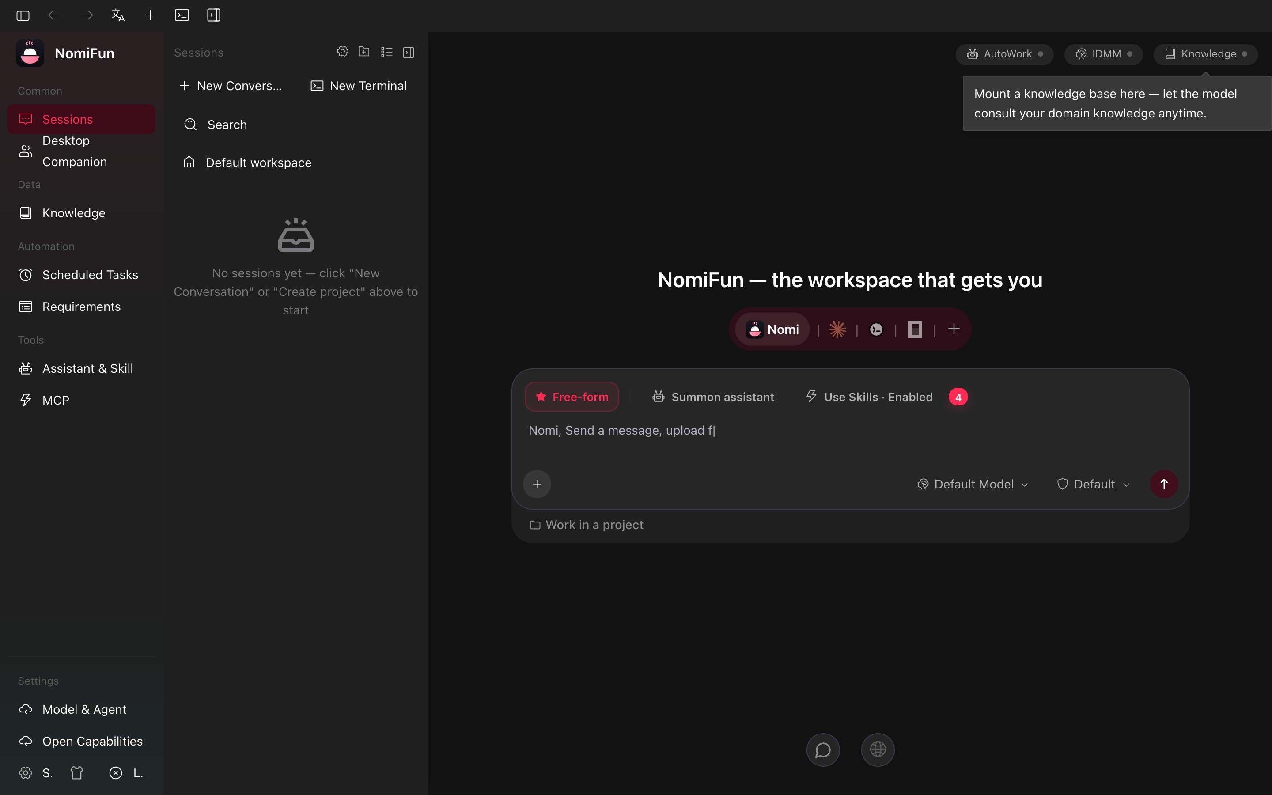The image size is (1272, 795).
Task: Go forward with the right arrow
Action: coord(87,15)
